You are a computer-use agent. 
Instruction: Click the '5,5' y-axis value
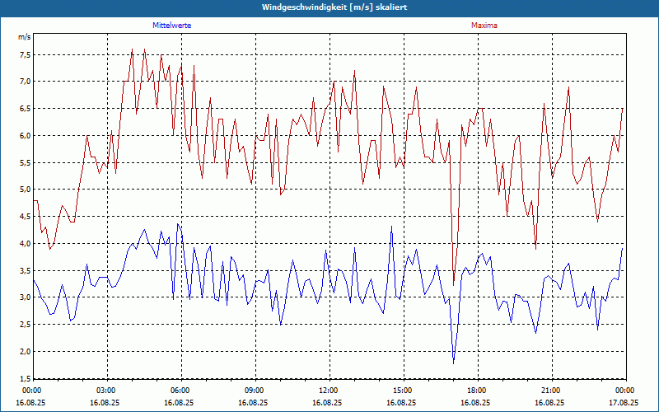(26, 162)
